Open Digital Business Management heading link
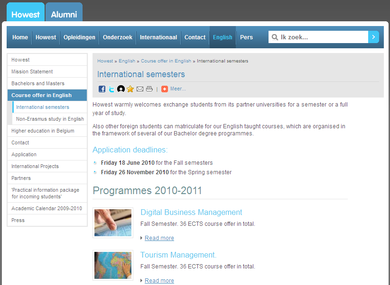The image size is (390, 285). click(x=191, y=212)
